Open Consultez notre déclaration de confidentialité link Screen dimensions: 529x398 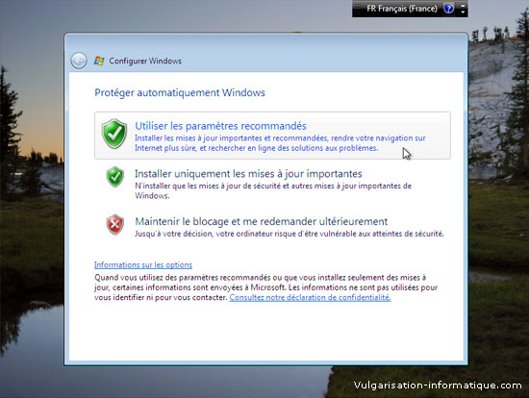coord(310,297)
